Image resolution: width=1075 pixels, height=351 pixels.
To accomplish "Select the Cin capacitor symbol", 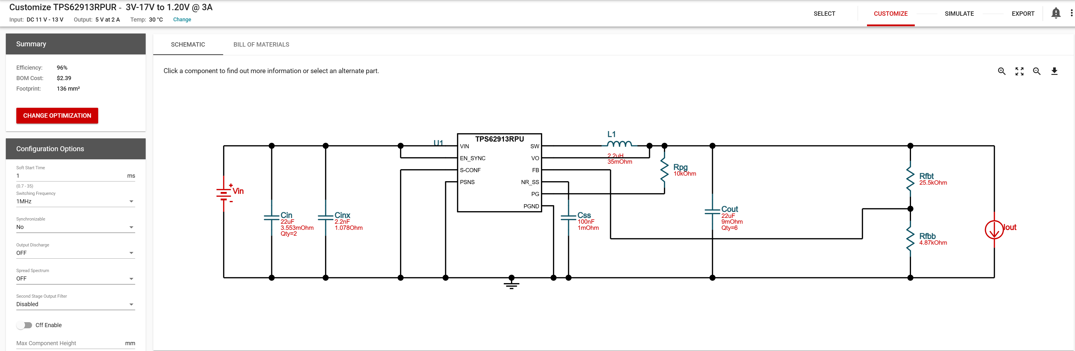I will coord(272,217).
